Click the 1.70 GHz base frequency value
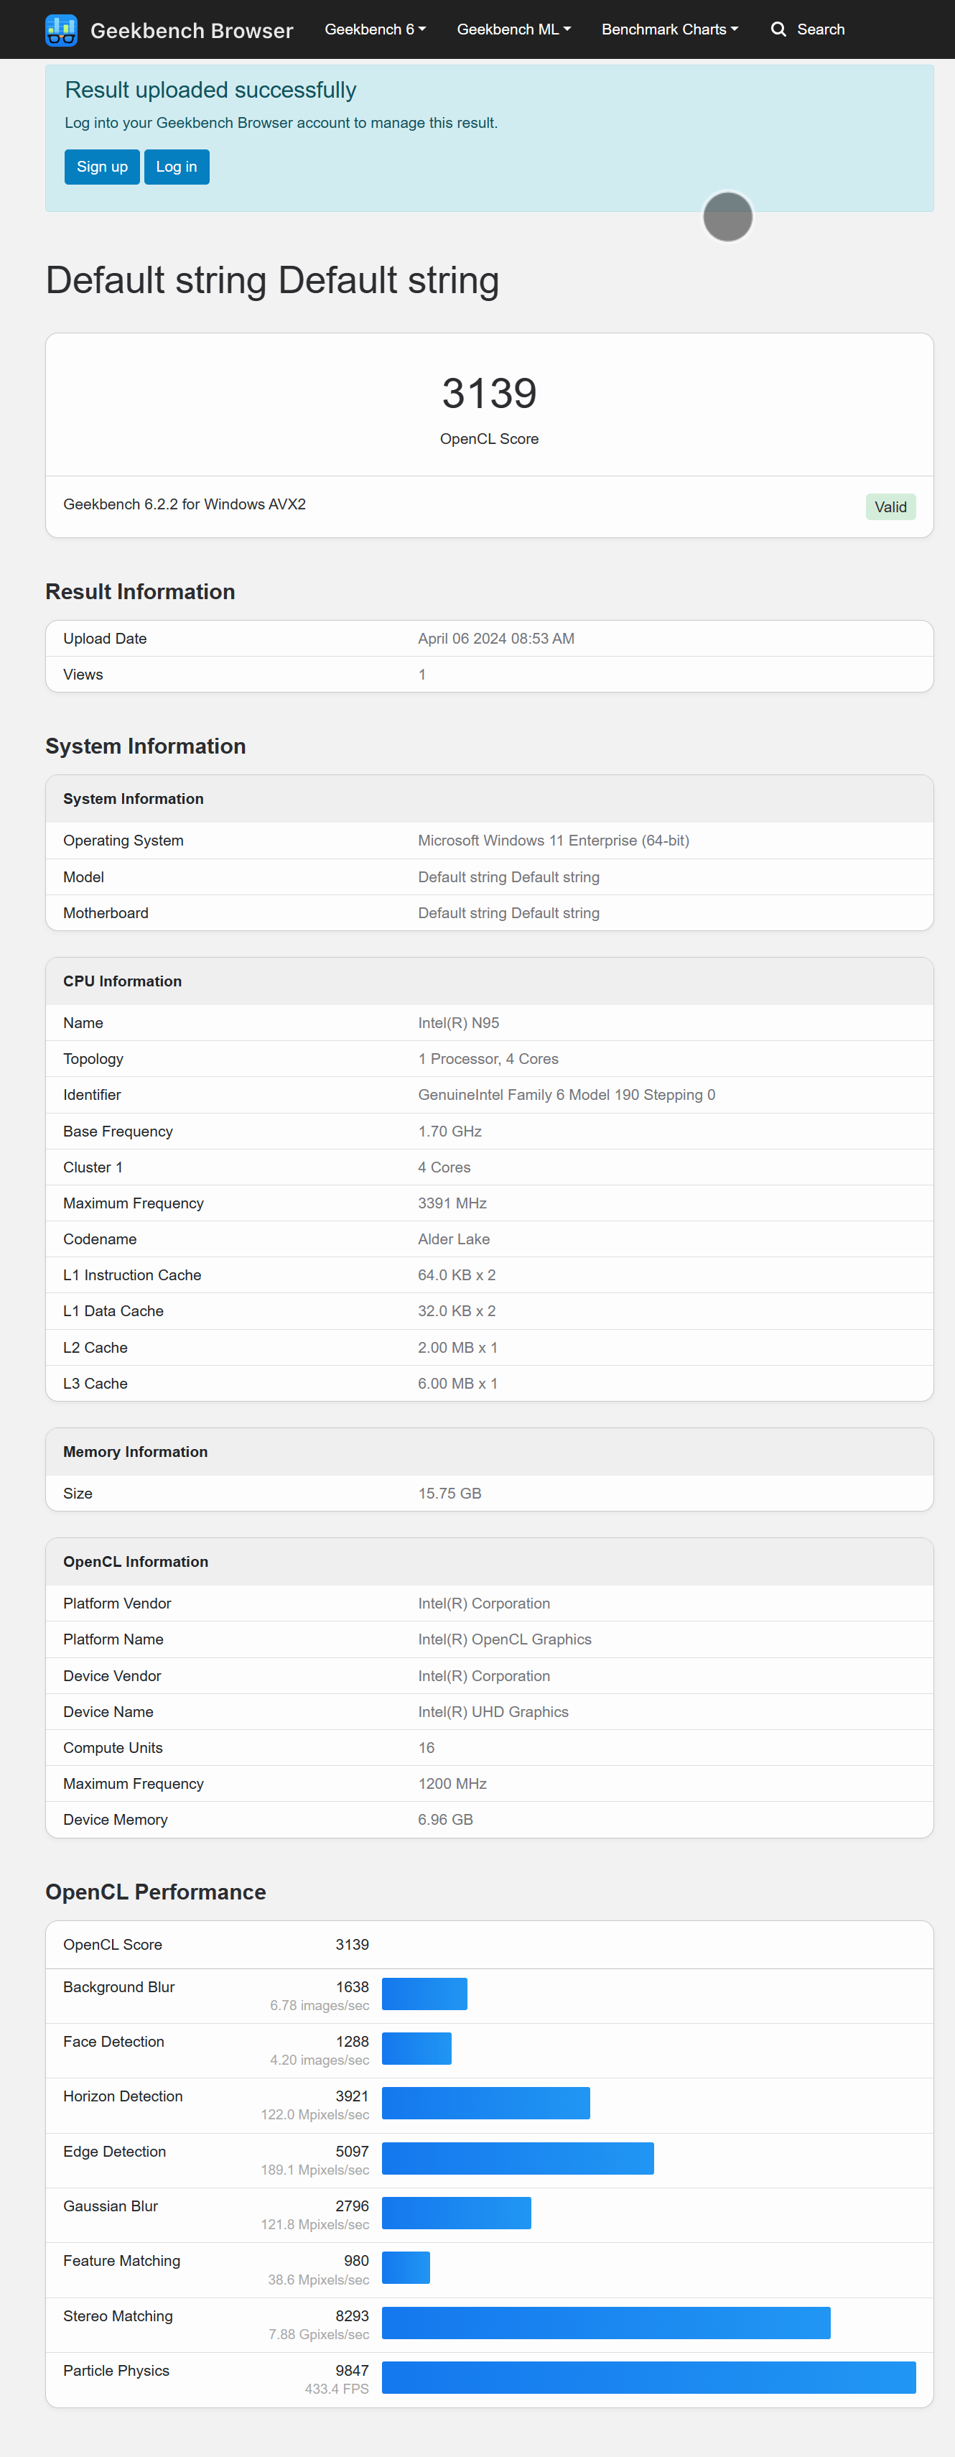The image size is (955, 2457). click(450, 1132)
